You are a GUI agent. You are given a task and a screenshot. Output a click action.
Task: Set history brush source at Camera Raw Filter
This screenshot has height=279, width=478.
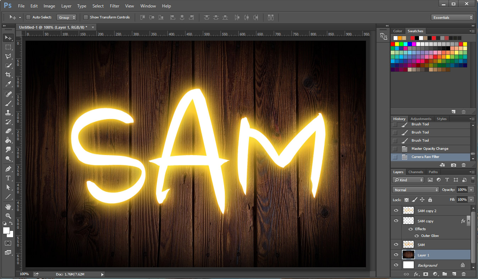(395, 157)
